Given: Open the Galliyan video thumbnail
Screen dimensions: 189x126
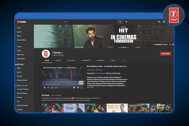Looking at the screenshot, I should click(160, 108).
